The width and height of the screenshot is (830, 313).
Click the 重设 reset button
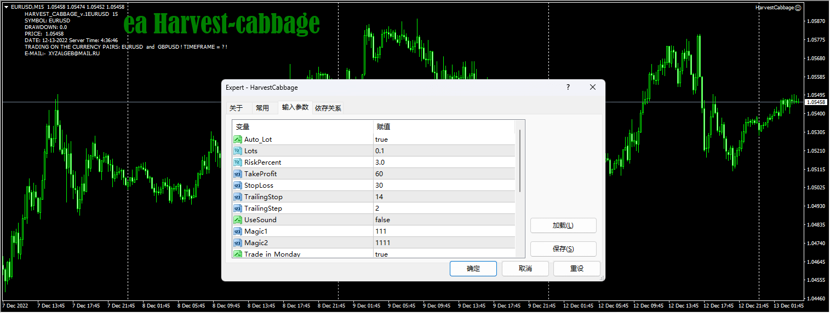click(x=576, y=269)
